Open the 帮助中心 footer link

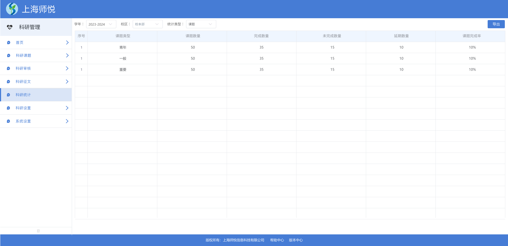pos(277,240)
